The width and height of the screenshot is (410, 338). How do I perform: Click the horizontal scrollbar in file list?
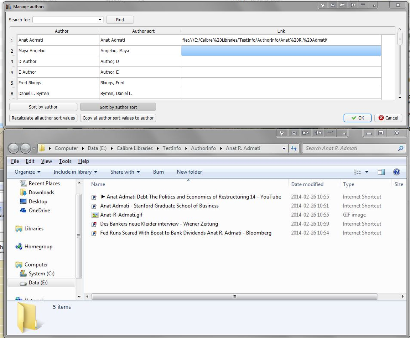[234, 296]
